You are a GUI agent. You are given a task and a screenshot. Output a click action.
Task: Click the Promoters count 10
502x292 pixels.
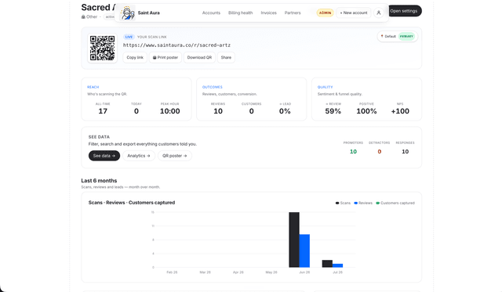coord(353,152)
